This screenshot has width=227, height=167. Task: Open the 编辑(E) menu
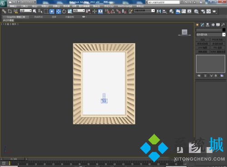(13, 6)
